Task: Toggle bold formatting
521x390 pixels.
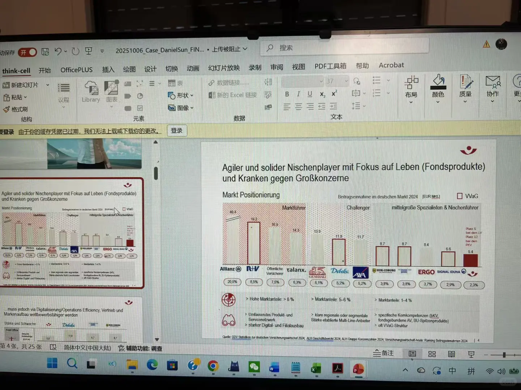Action: pyautogui.click(x=287, y=94)
